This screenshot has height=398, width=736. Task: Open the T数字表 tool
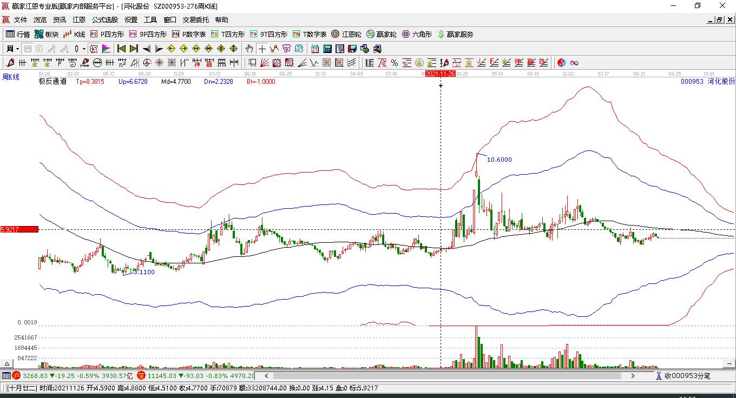coord(310,34)
